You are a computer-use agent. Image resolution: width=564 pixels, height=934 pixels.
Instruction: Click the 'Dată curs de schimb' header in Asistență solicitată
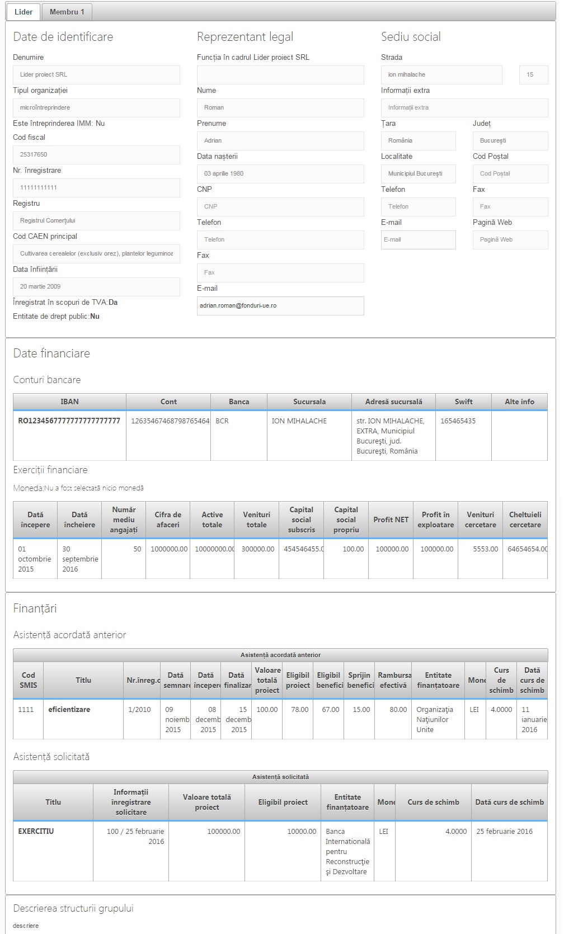pyautogui.click(x=510, y=802)
